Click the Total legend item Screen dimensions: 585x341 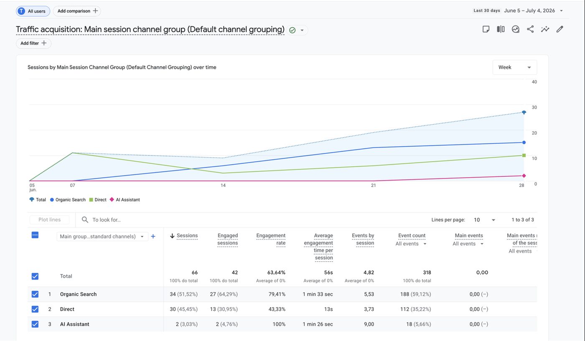38,200
